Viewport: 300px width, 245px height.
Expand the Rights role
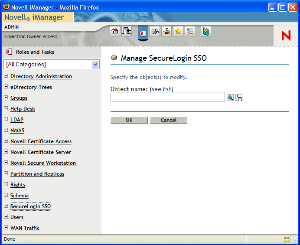point(6,184)
